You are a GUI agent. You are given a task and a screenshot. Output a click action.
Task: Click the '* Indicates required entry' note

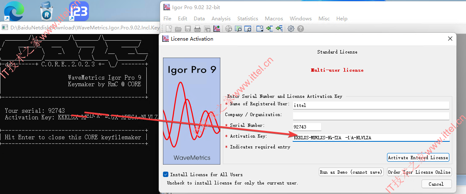258,147
